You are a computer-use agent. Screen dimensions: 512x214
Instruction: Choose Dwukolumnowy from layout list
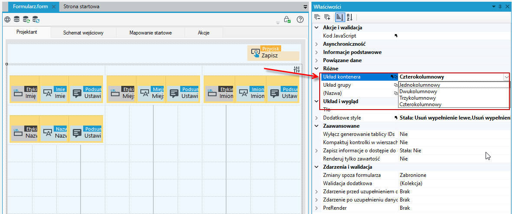pos(454,92)
